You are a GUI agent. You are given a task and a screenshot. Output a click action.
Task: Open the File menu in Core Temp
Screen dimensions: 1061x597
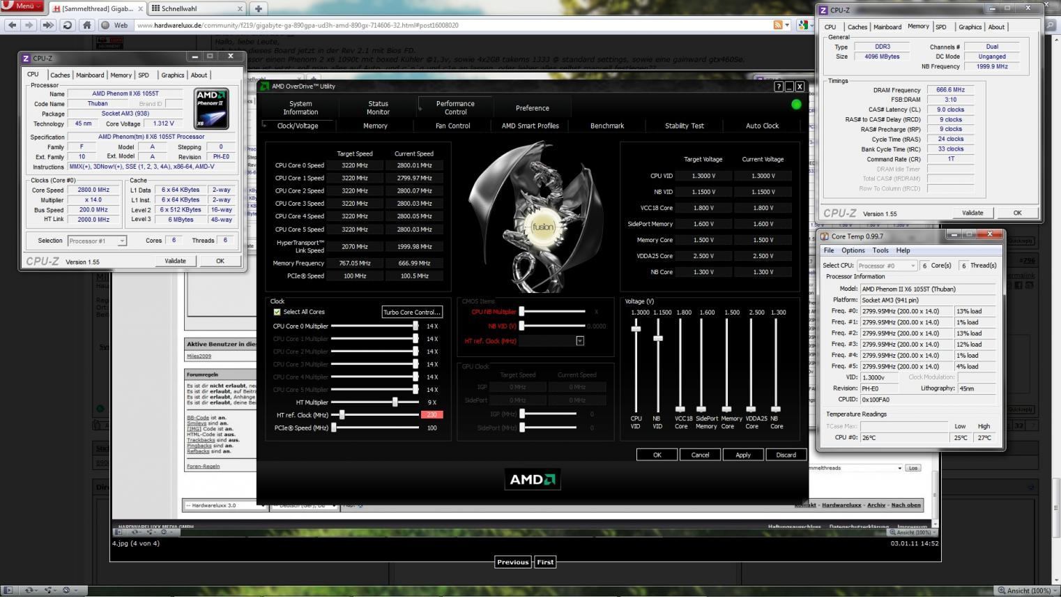829,250
